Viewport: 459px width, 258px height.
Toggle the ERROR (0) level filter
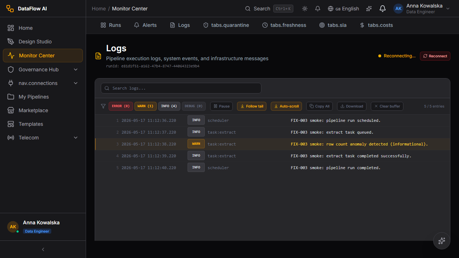pos(121,106)
